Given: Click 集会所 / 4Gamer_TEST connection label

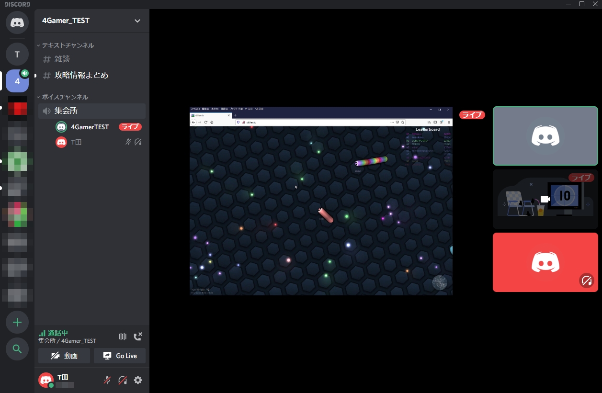Looking at the screenshot, I should click(x=68, y=341).
